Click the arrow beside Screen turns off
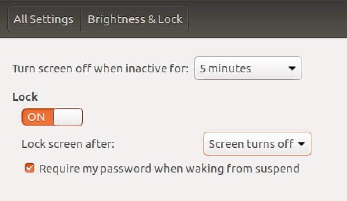The height and width of the screenshot is (201, 347). point(301,144)
